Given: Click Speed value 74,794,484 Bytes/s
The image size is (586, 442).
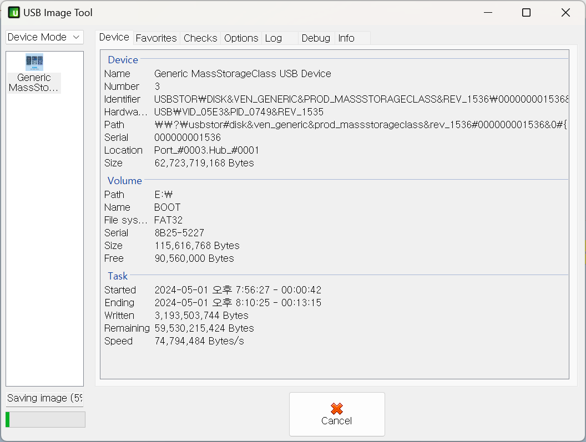Looking at the screenshot, I should tap(199, 341).
